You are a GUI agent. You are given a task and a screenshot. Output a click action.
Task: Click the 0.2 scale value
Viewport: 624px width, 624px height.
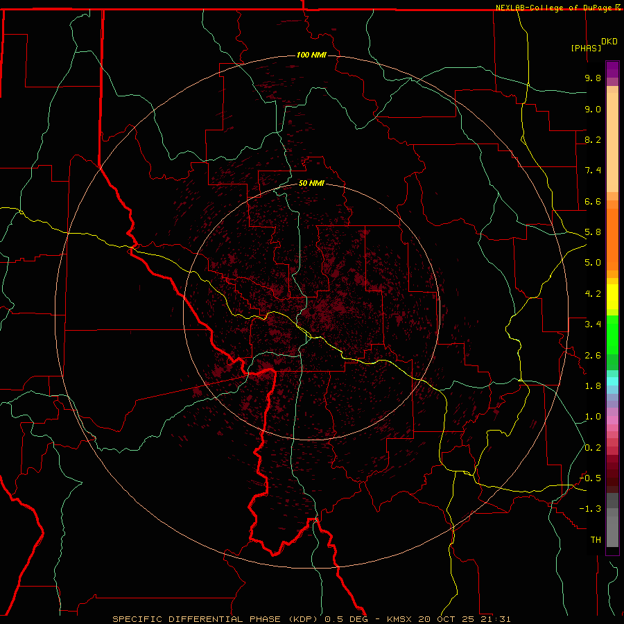593,448
